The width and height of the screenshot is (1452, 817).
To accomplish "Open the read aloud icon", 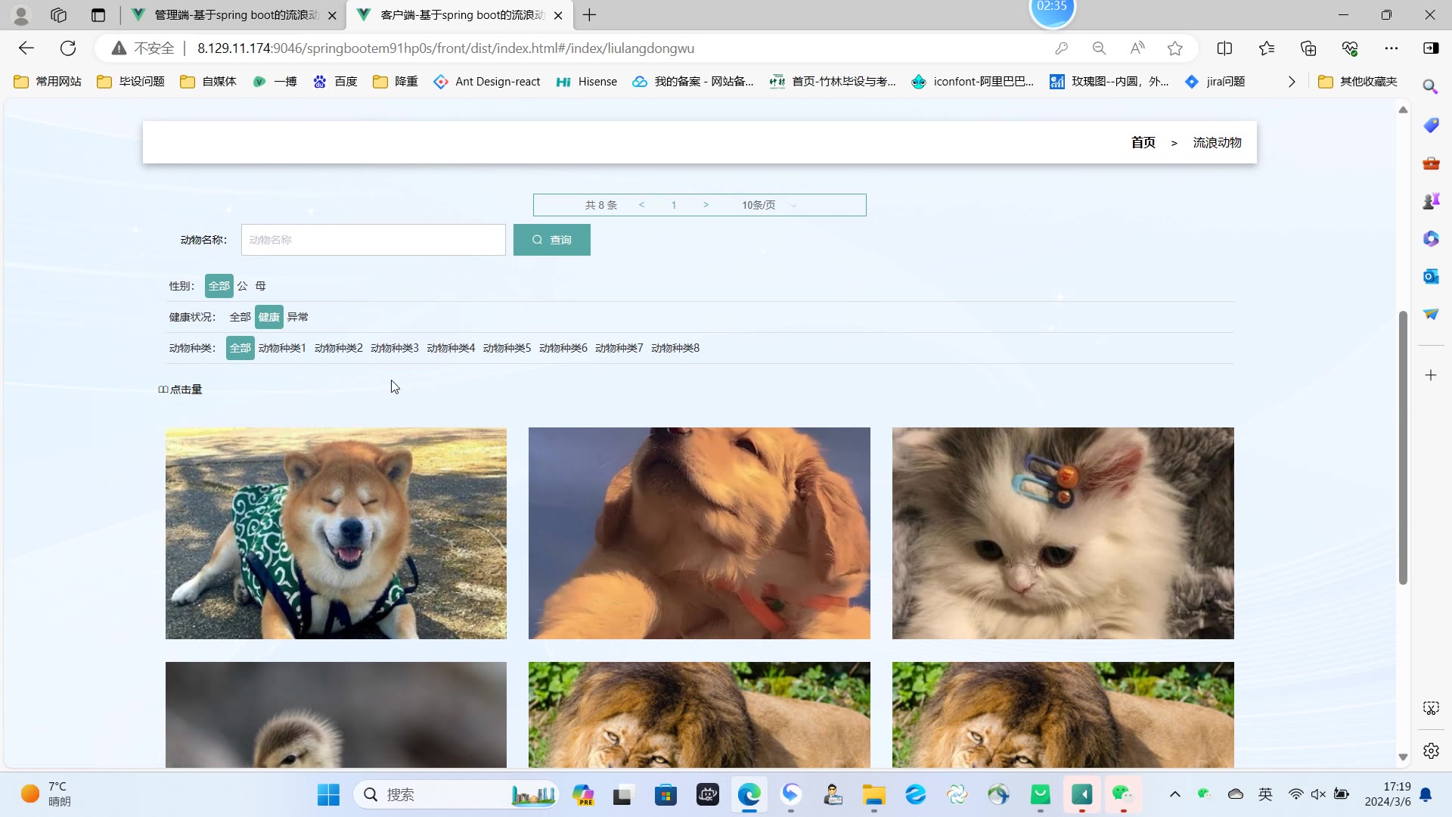I will (1137, 48).
